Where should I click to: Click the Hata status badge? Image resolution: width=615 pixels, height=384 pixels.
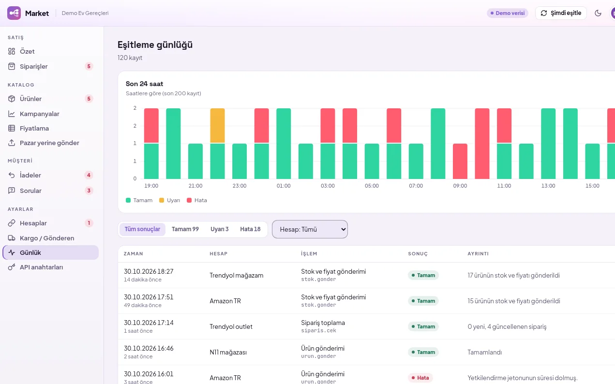pos(420,378)
